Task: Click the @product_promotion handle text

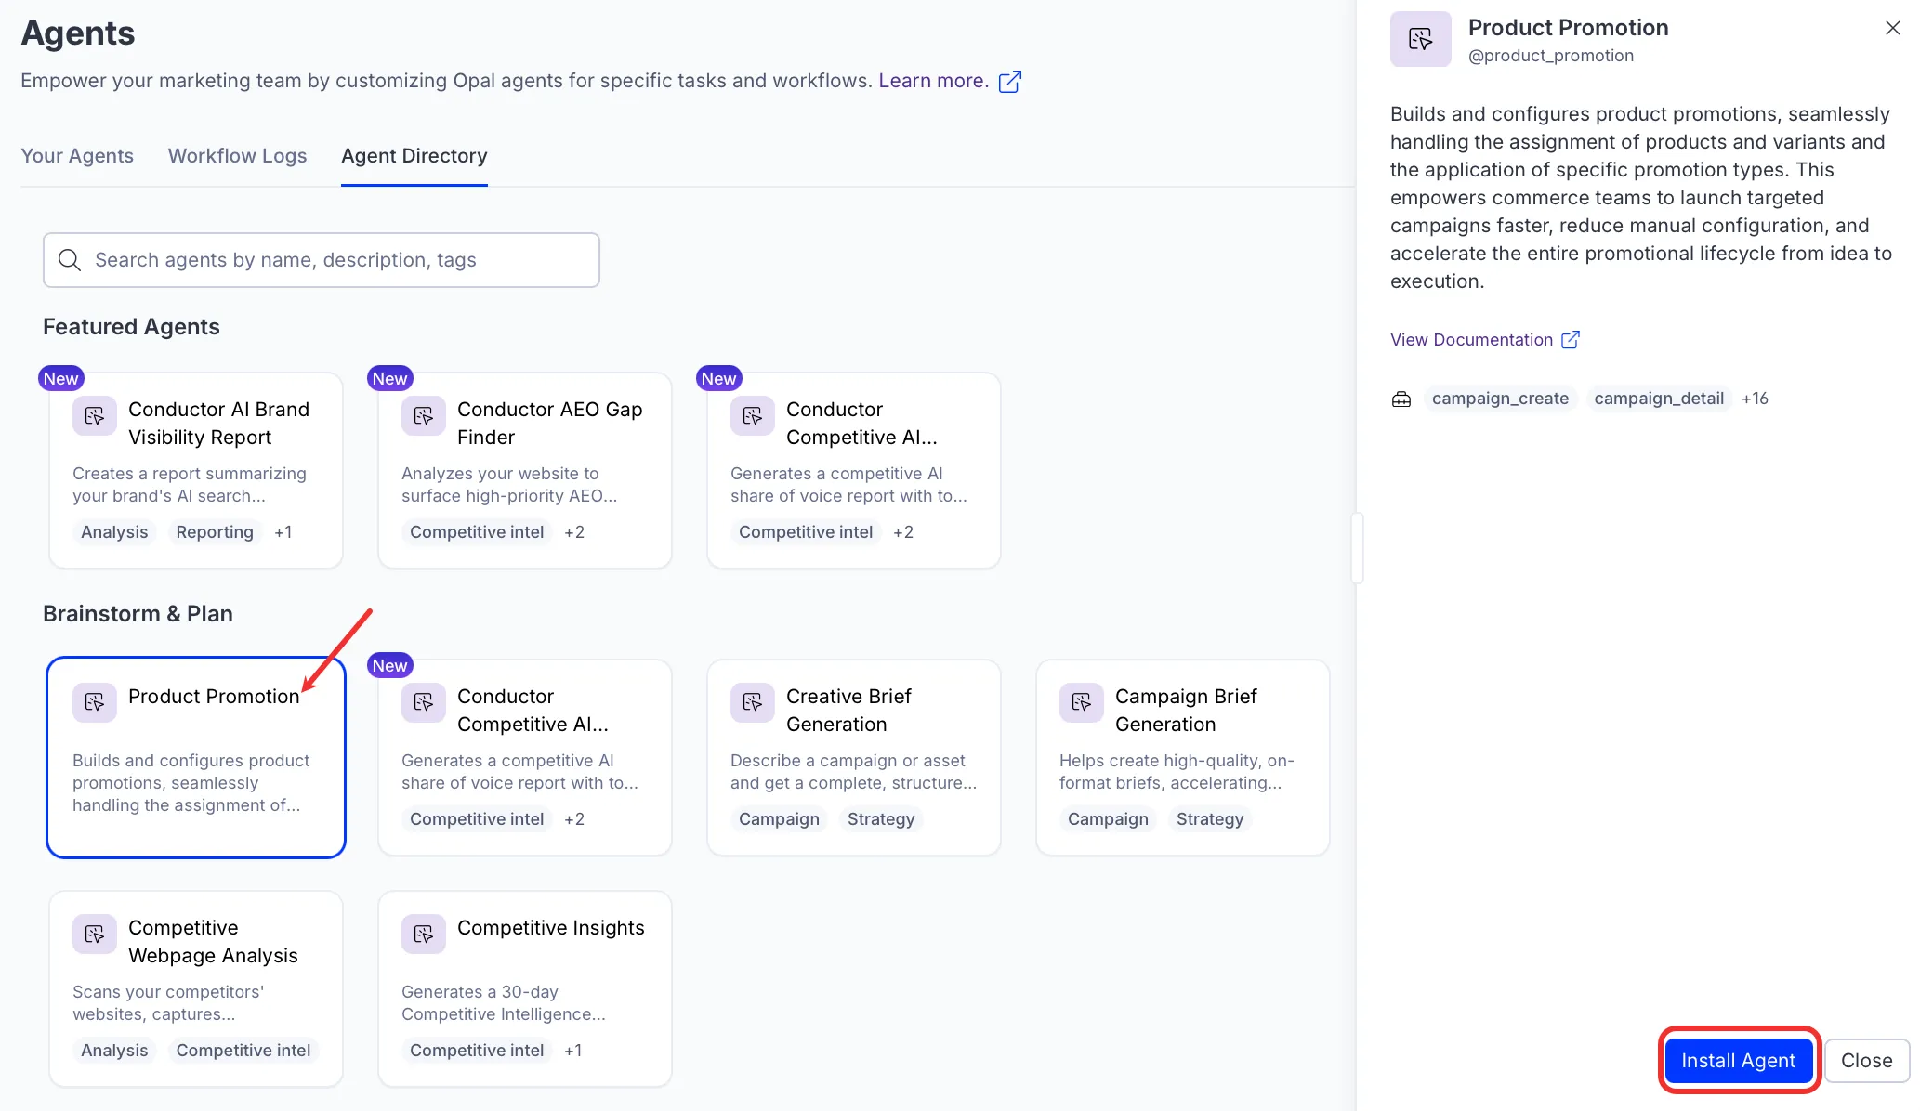Action: tap(1551, 56)
